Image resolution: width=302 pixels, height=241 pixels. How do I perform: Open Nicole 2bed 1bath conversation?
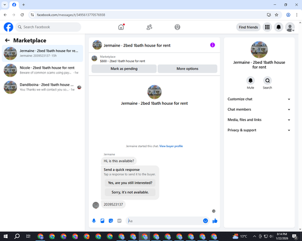pyautogui.click(x=42, y=70)
